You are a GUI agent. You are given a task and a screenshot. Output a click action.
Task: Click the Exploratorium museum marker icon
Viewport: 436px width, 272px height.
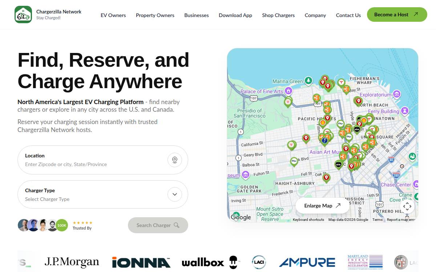click(397, 94)
